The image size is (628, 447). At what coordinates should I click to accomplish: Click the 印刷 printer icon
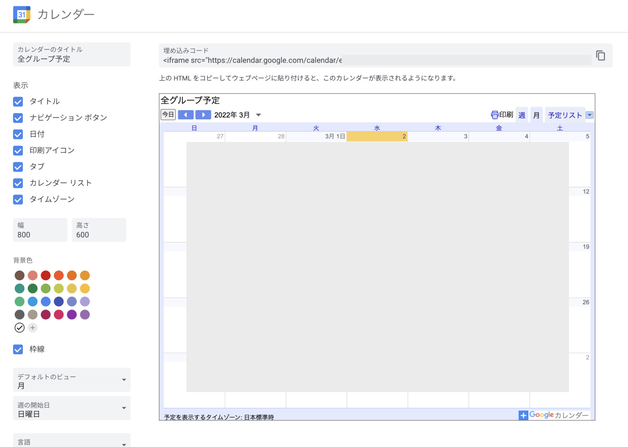pos(494,115)
